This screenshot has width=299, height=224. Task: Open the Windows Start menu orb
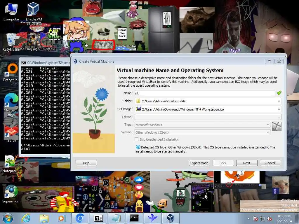pos(8,218)
